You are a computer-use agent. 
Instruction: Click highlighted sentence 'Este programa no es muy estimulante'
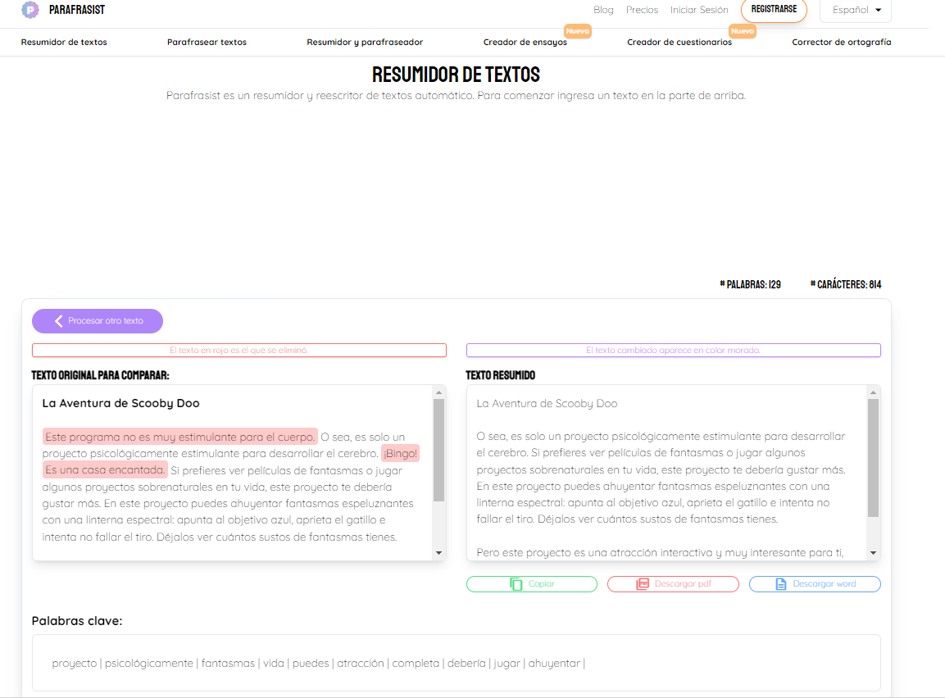click(x=179, y=437)
